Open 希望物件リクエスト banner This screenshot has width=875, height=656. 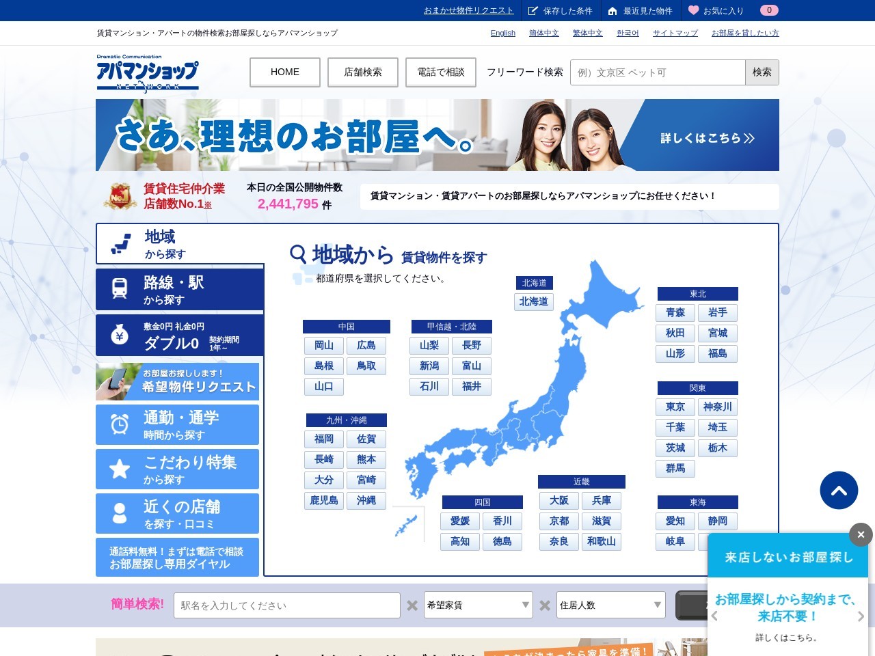click(x=177, y=381)
